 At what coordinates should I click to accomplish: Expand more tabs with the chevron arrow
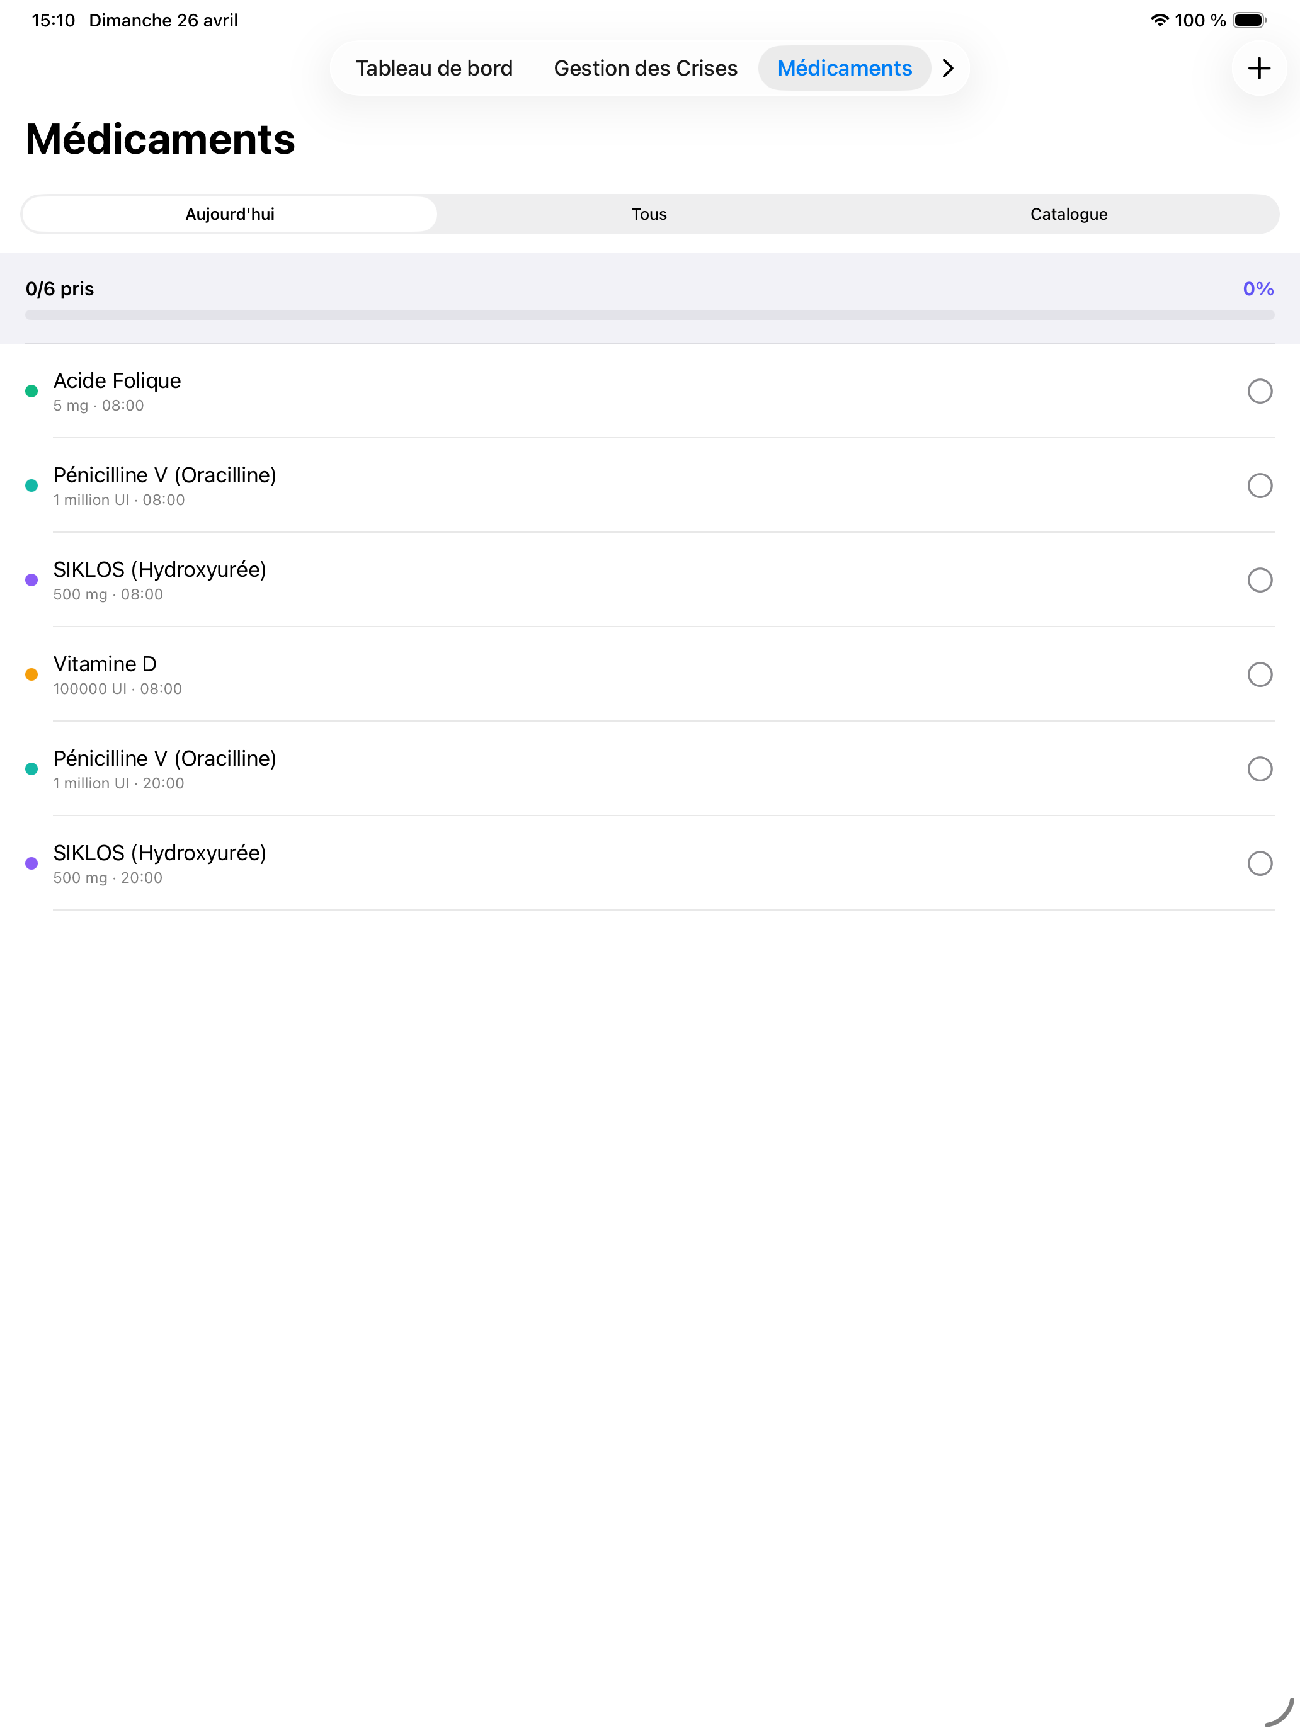(x=948, y=68)
